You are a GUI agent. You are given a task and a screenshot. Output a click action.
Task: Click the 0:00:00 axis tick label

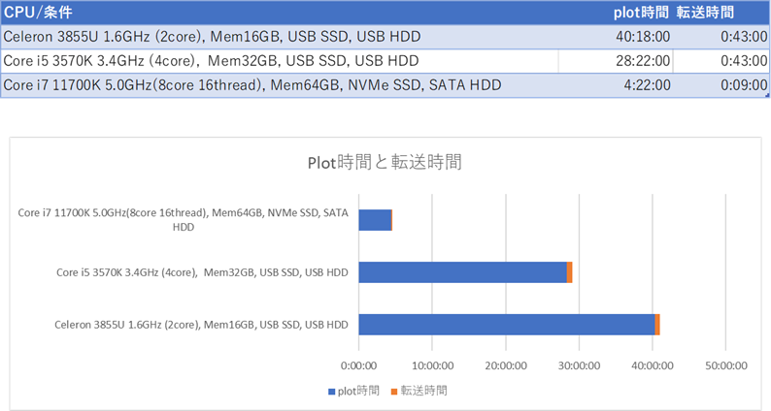pyautogui.click(x=358, y=365)
